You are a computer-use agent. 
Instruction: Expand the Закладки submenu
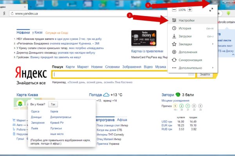[187, 44]
